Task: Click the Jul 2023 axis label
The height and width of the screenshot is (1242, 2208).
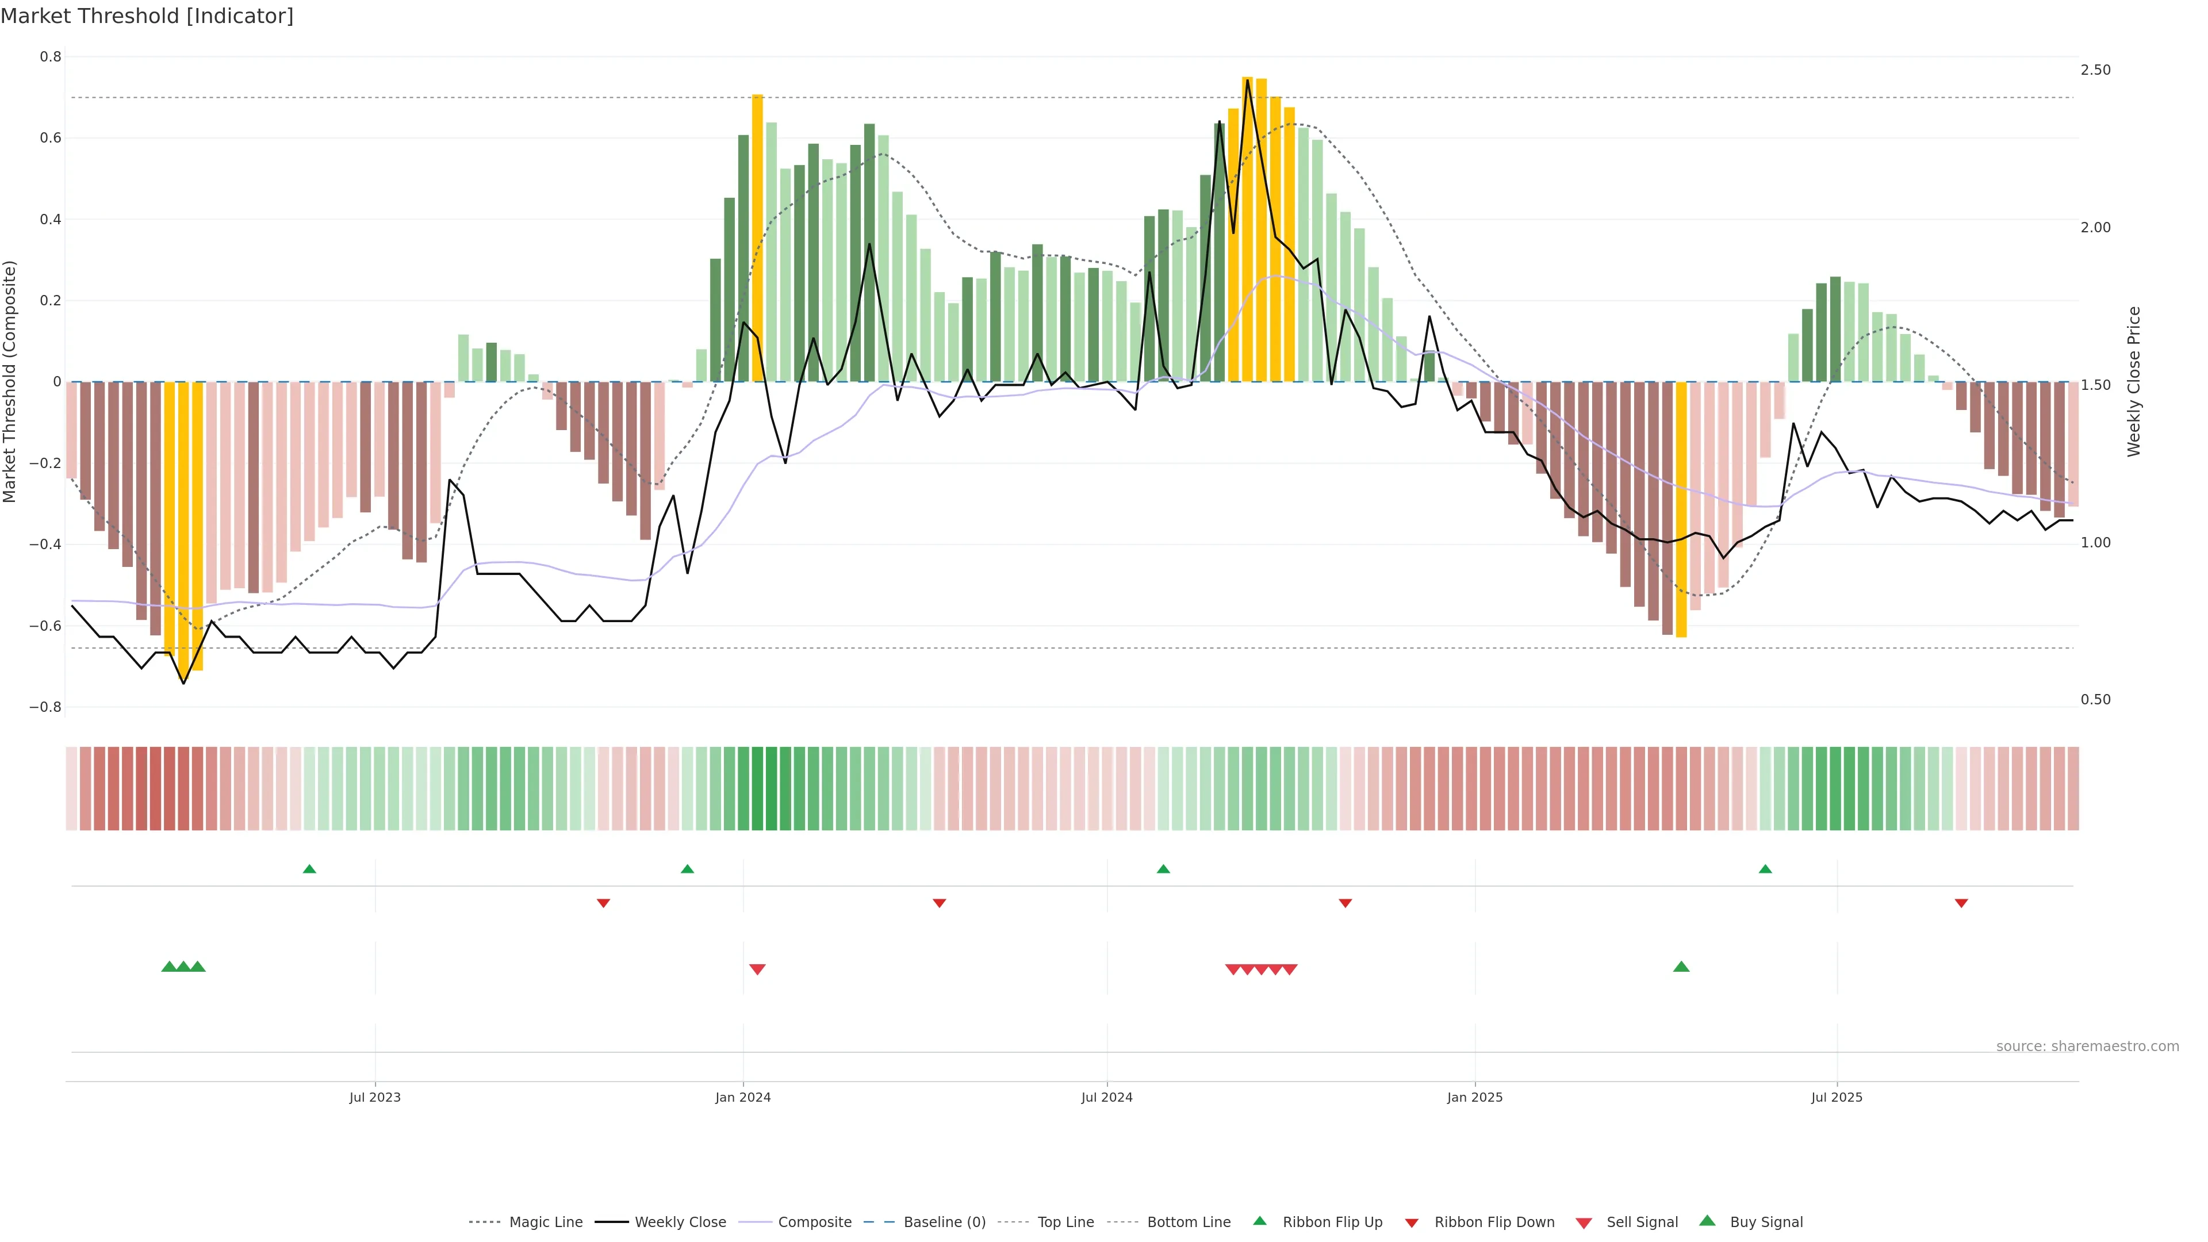Action: 374,1097
